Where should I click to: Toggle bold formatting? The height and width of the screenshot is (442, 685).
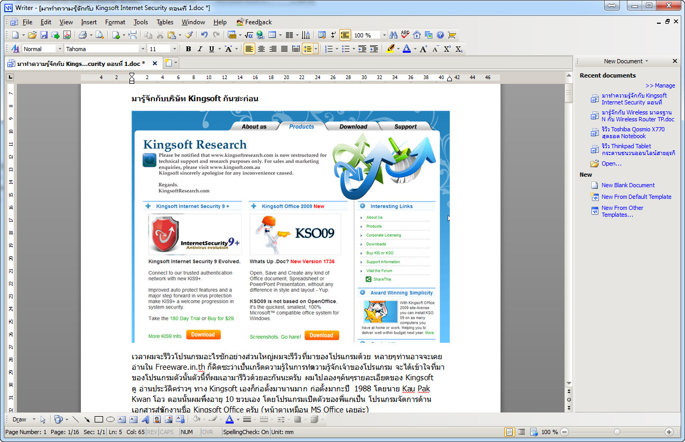188,49
